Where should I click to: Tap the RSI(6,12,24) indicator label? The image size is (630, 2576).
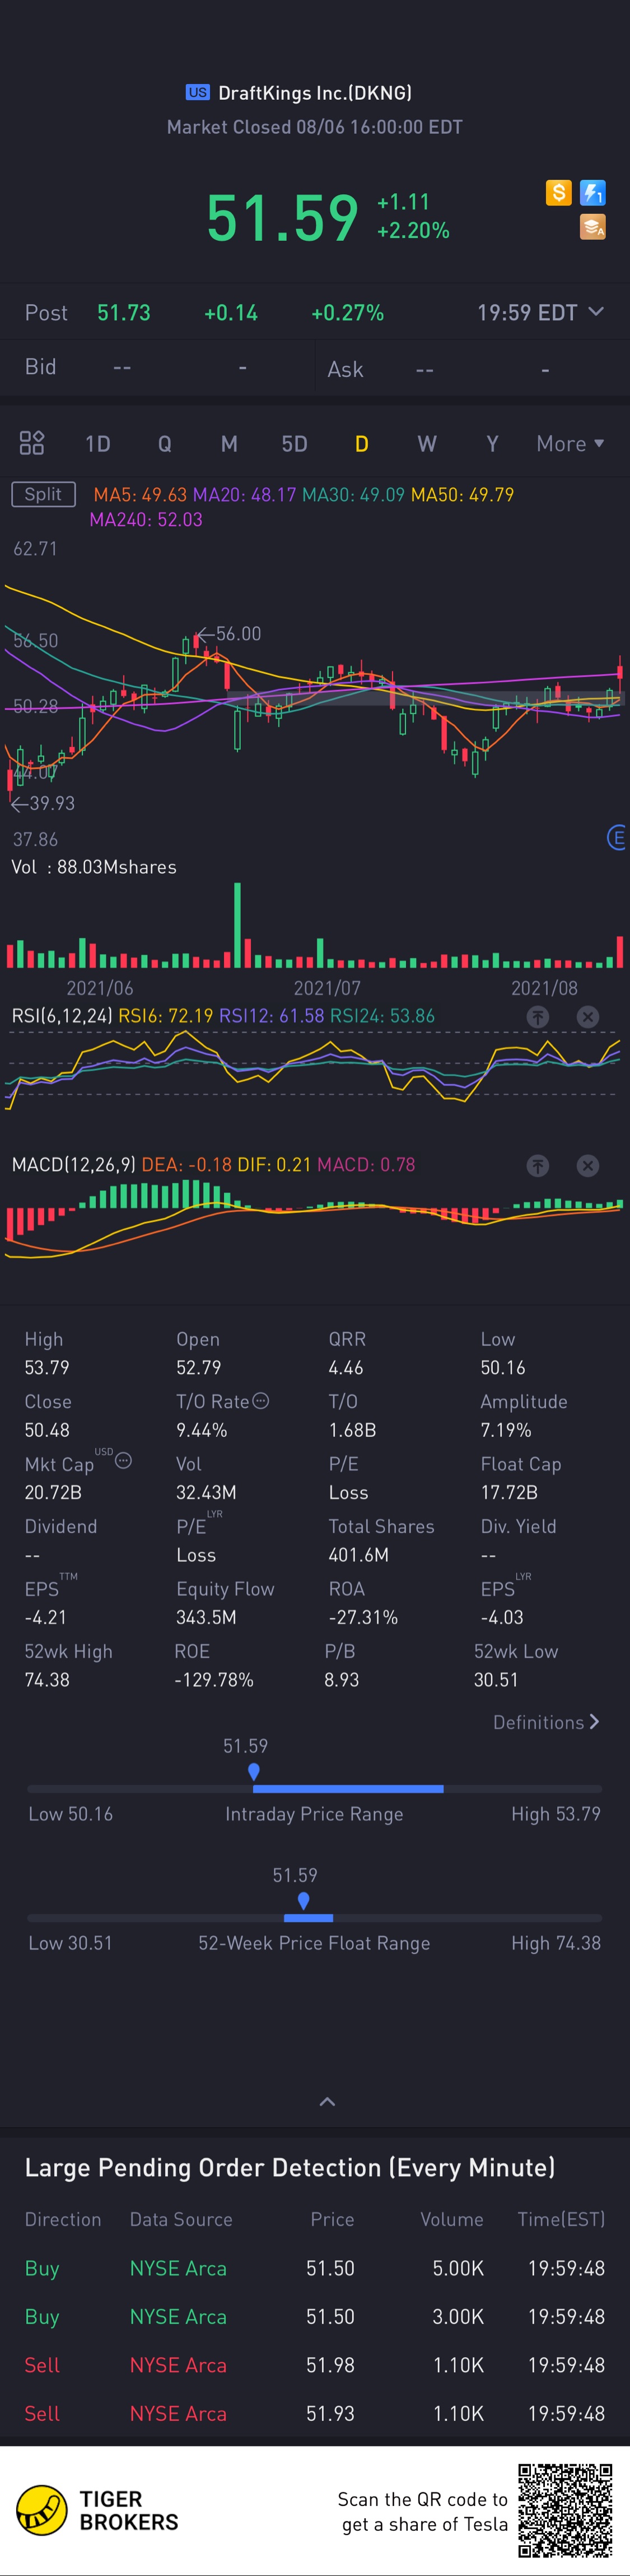click(x=62, y=1016)
